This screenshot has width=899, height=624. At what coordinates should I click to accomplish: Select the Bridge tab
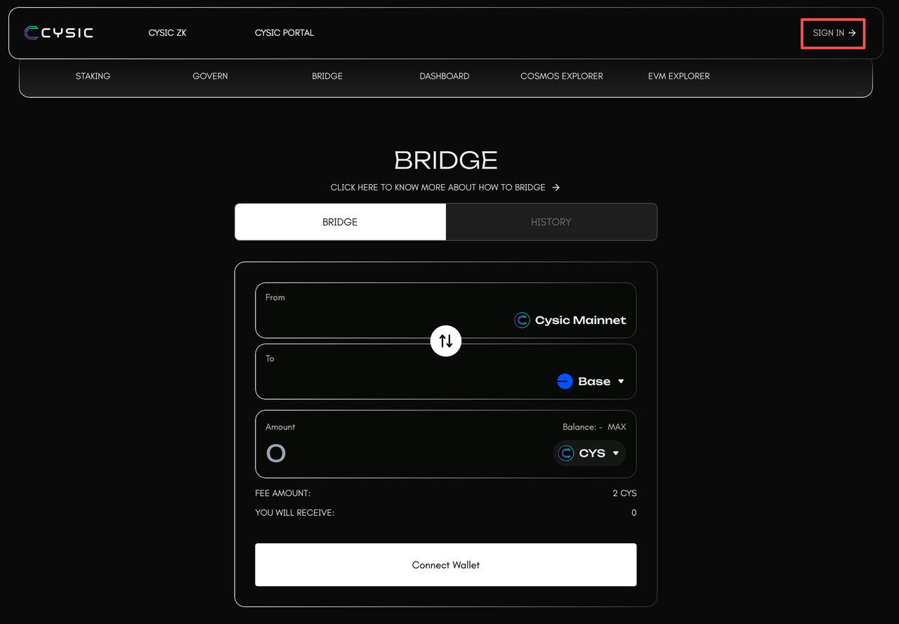pos(340,222)
